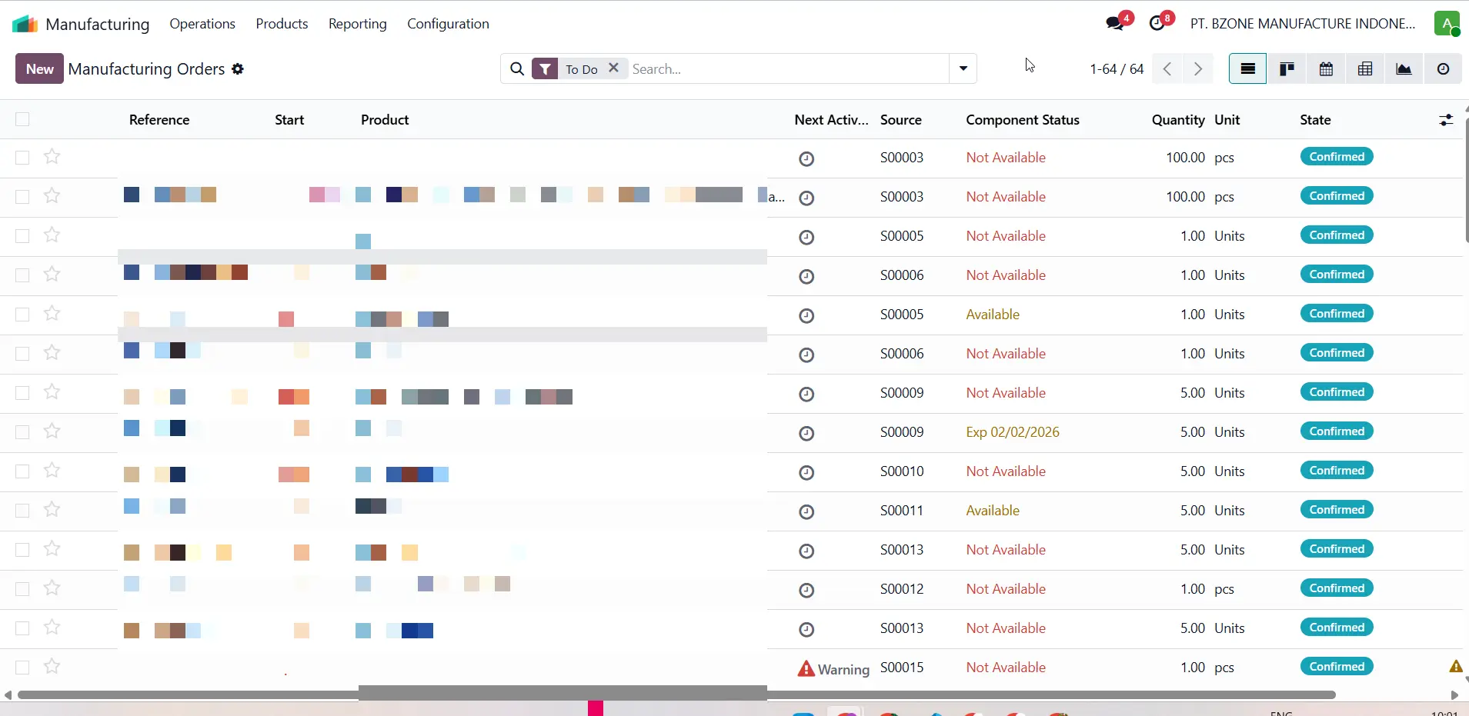Open the optional columns selector
The height and width of the screenshot is (716, 1469).
[1446, 120]
